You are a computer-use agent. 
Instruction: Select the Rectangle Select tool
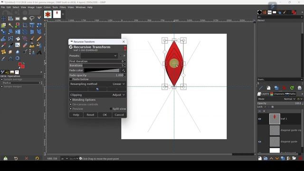pyautogui.click(x=18, y=19)
